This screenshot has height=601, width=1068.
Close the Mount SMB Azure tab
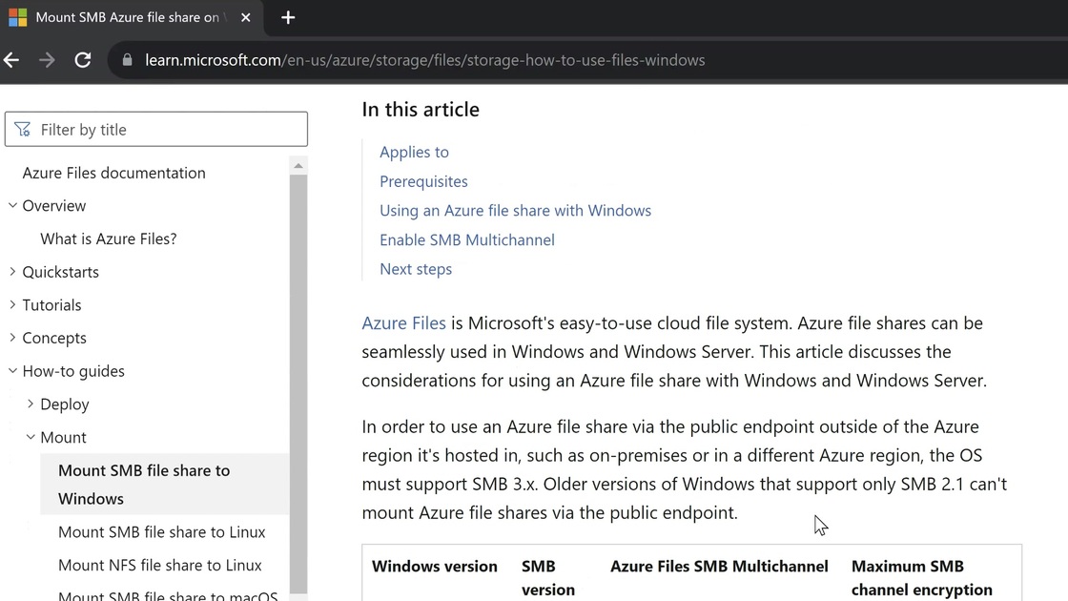click(246, 18)
